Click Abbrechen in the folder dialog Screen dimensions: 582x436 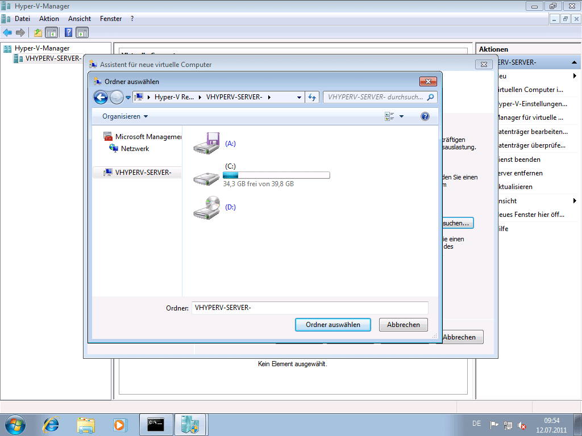tap(404, 325)
